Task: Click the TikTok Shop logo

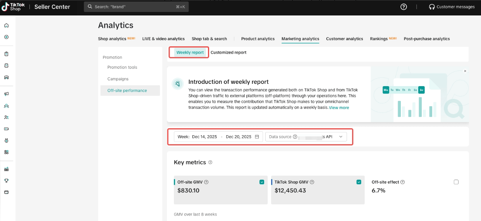Action: pos(13,7)
